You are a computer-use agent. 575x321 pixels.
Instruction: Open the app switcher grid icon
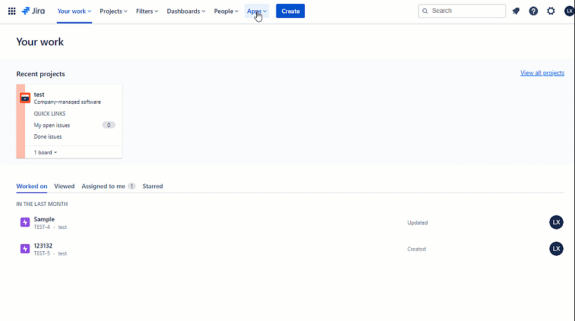tap(11, 11)
